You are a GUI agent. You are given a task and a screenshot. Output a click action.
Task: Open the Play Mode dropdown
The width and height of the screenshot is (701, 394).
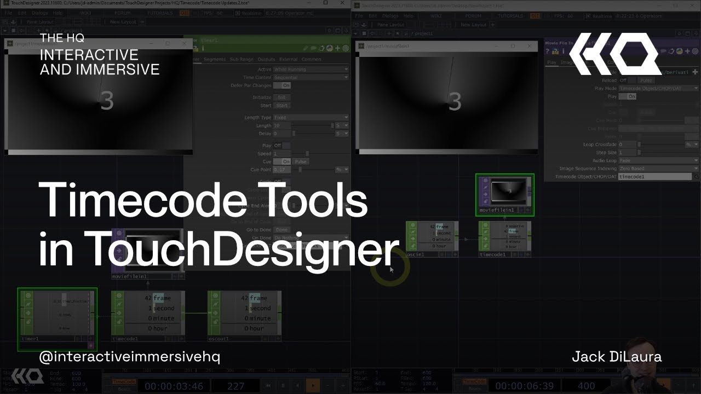coord(659,88)
